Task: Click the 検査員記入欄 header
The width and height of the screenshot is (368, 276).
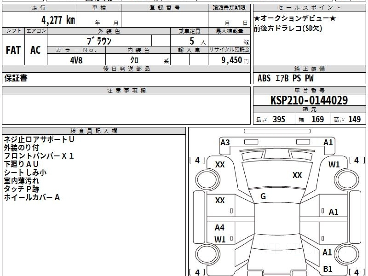Action: click(x=94, y=131)
